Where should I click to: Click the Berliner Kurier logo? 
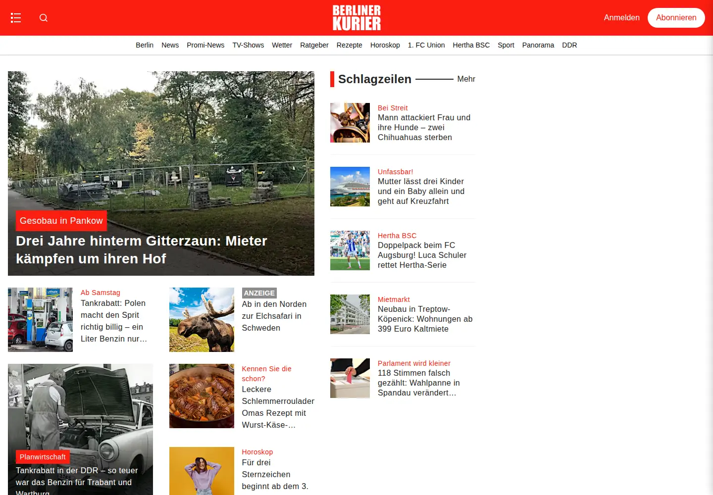(x=356, y=18)
